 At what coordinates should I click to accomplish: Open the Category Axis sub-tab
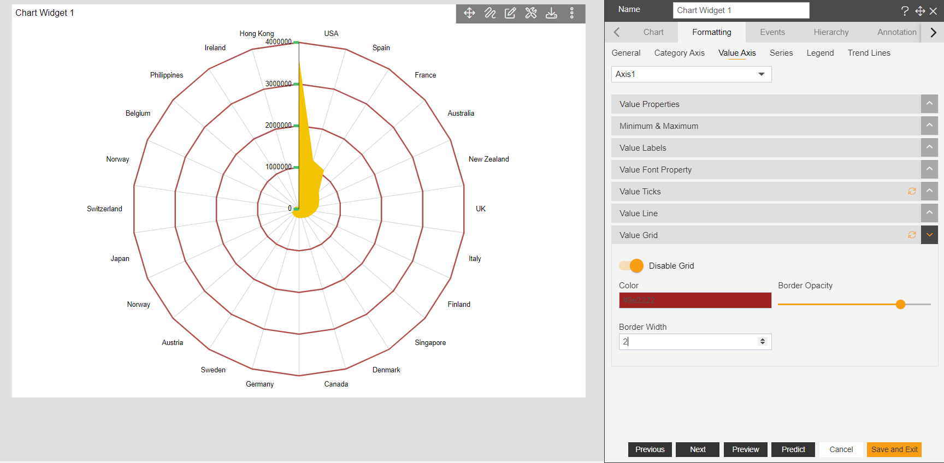click(679, 53)
